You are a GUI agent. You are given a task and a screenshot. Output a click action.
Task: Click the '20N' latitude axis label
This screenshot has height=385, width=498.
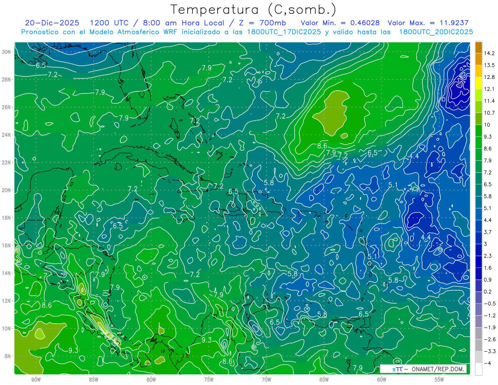(x=6, y=190)
